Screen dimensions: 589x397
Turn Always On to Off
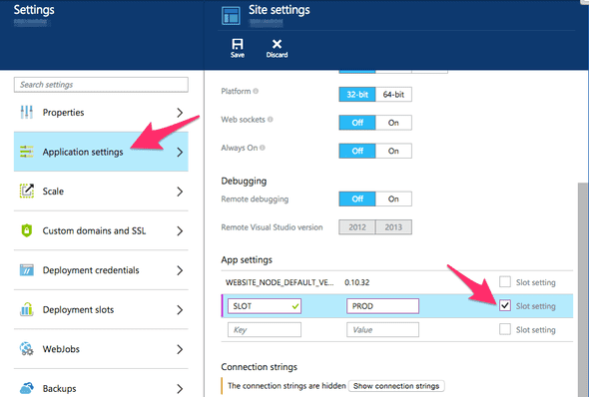[x=357, y=151]
